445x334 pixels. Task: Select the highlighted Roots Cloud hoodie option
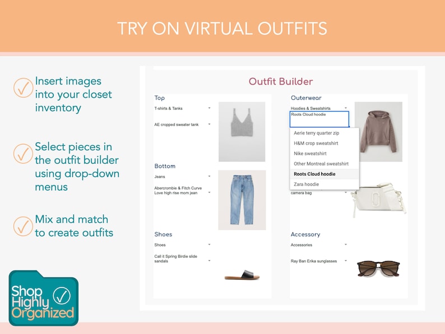[325, 174]
